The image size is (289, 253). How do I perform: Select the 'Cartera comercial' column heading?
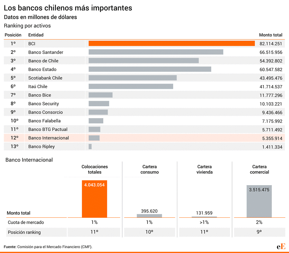tap(259, 169)
